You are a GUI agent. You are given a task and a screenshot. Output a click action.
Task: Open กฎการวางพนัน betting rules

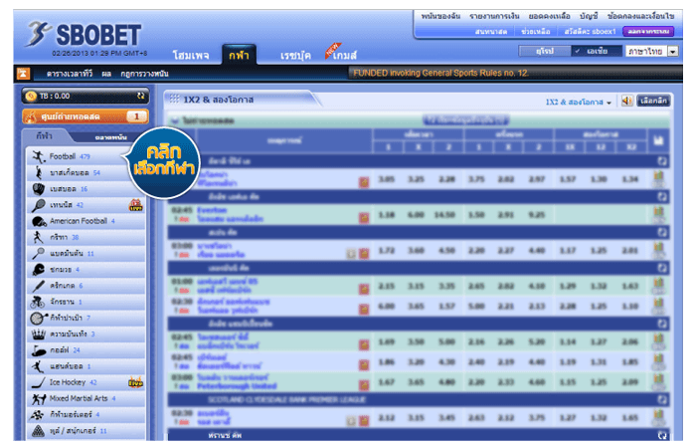tap(144, 74)
